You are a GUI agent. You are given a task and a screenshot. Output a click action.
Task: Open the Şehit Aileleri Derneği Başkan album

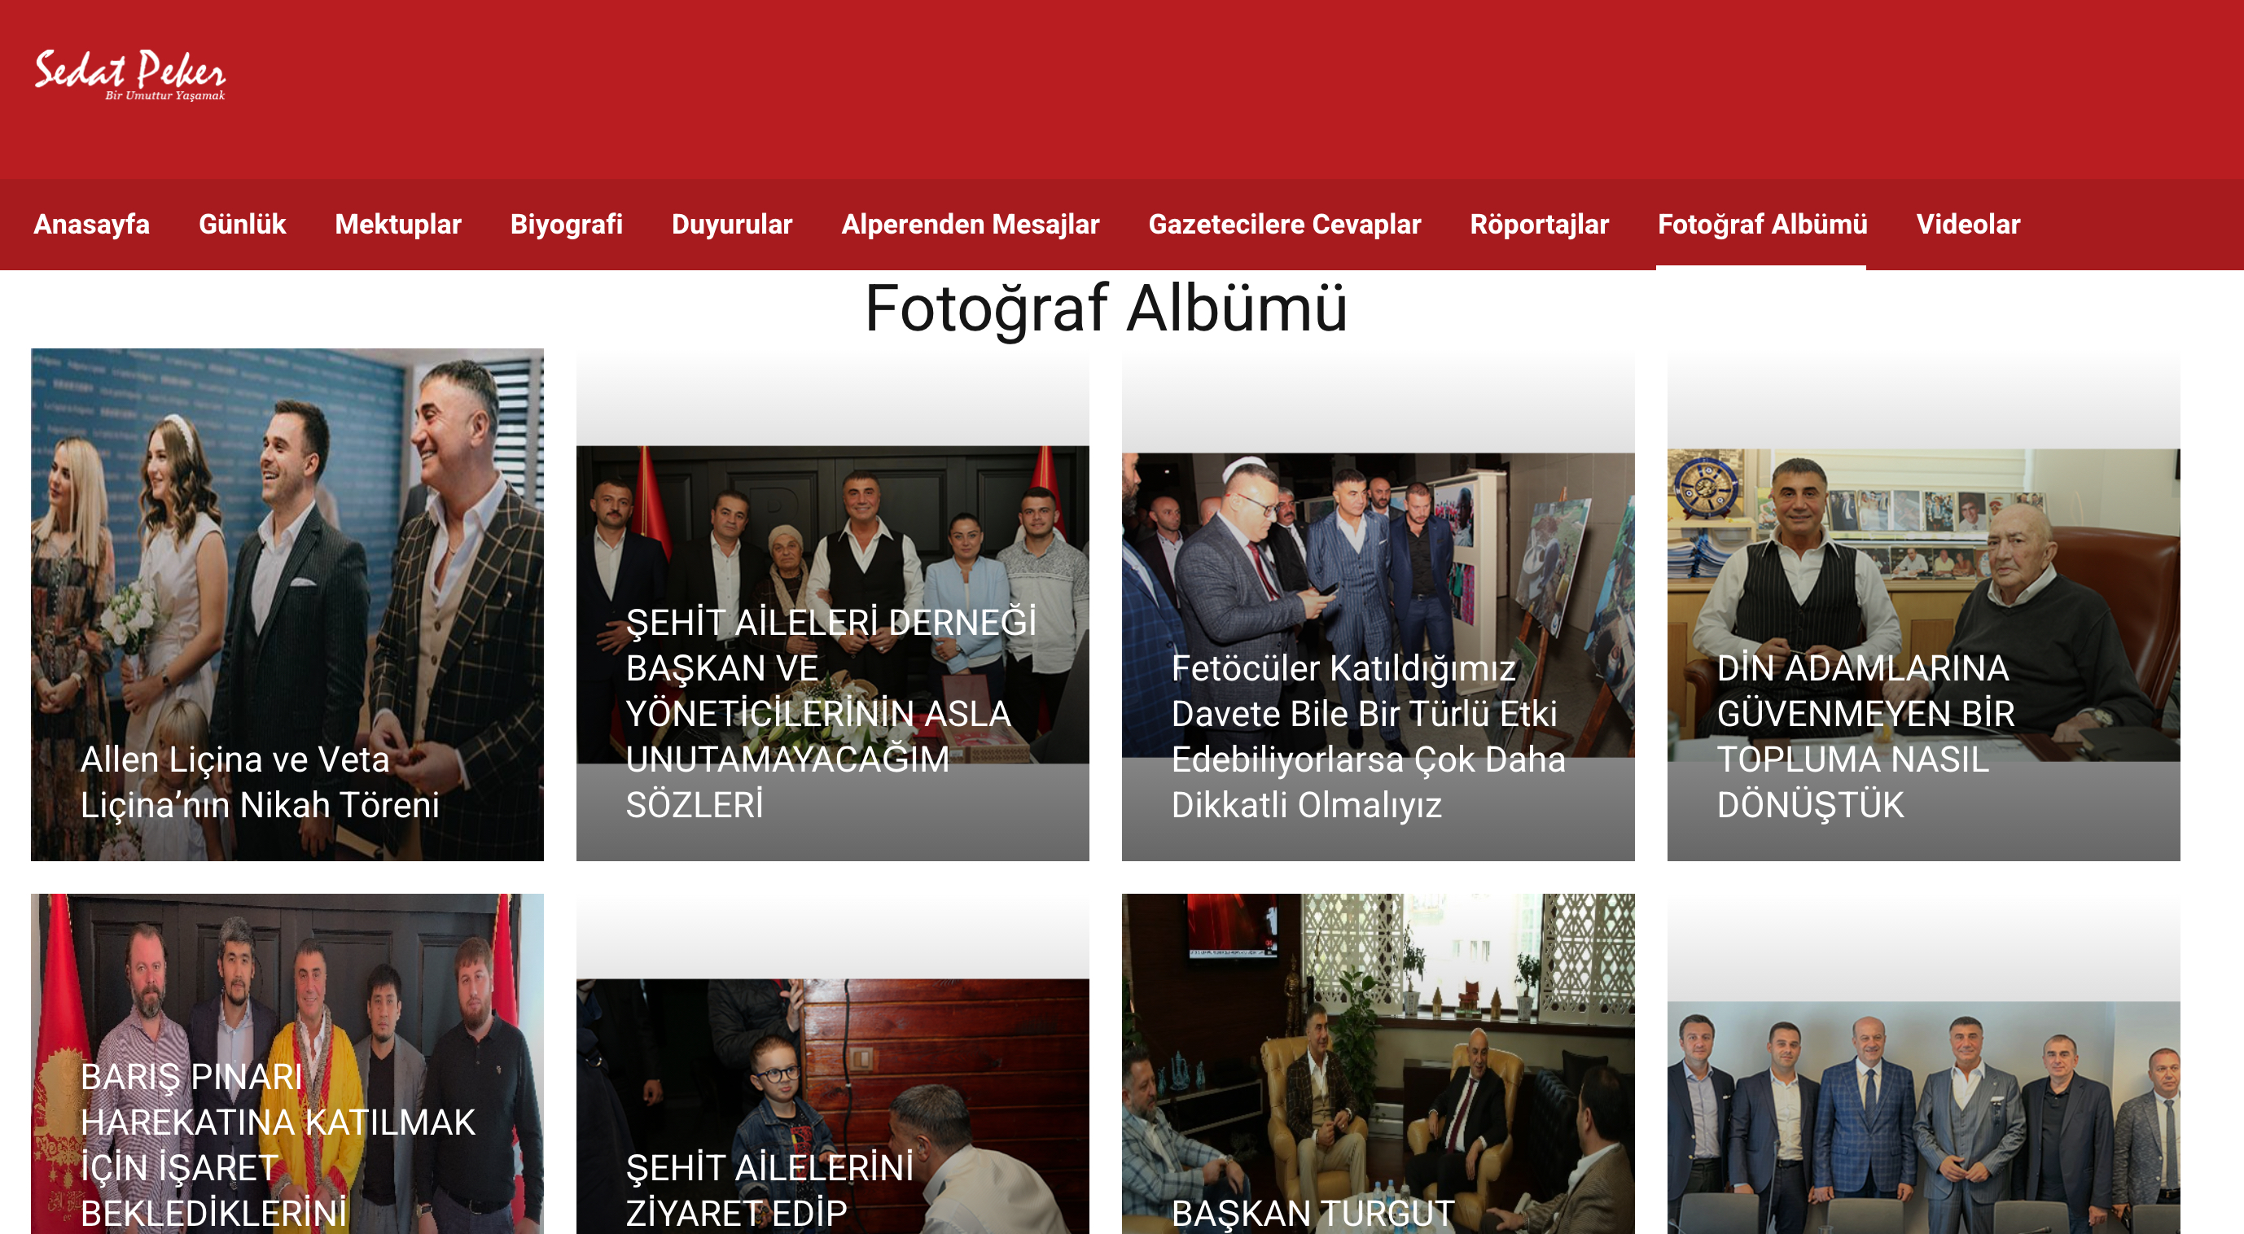[831, 712]
